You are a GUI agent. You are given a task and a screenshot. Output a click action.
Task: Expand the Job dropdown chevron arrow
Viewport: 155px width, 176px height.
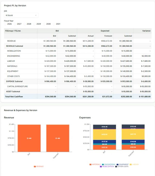point(36,15)
